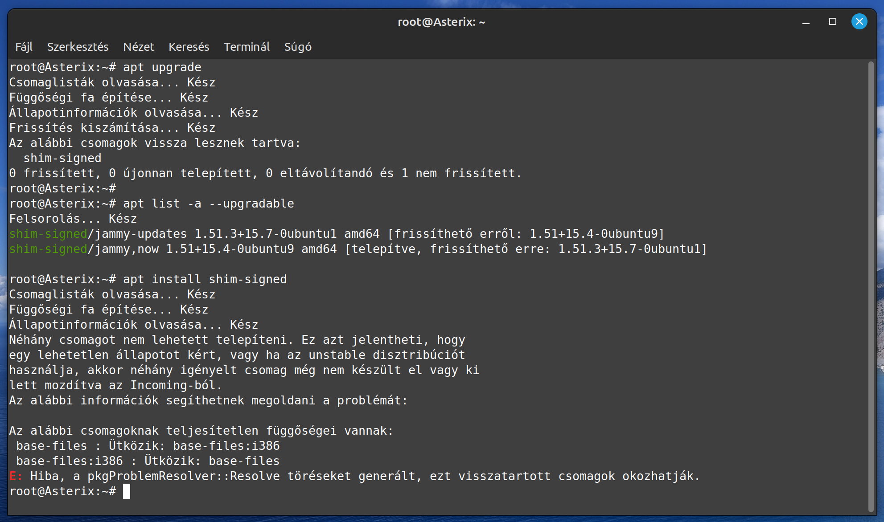Click the cursor block at last prompt
The width and height of the screenshot is (884, 522).
tap(127, 491)
